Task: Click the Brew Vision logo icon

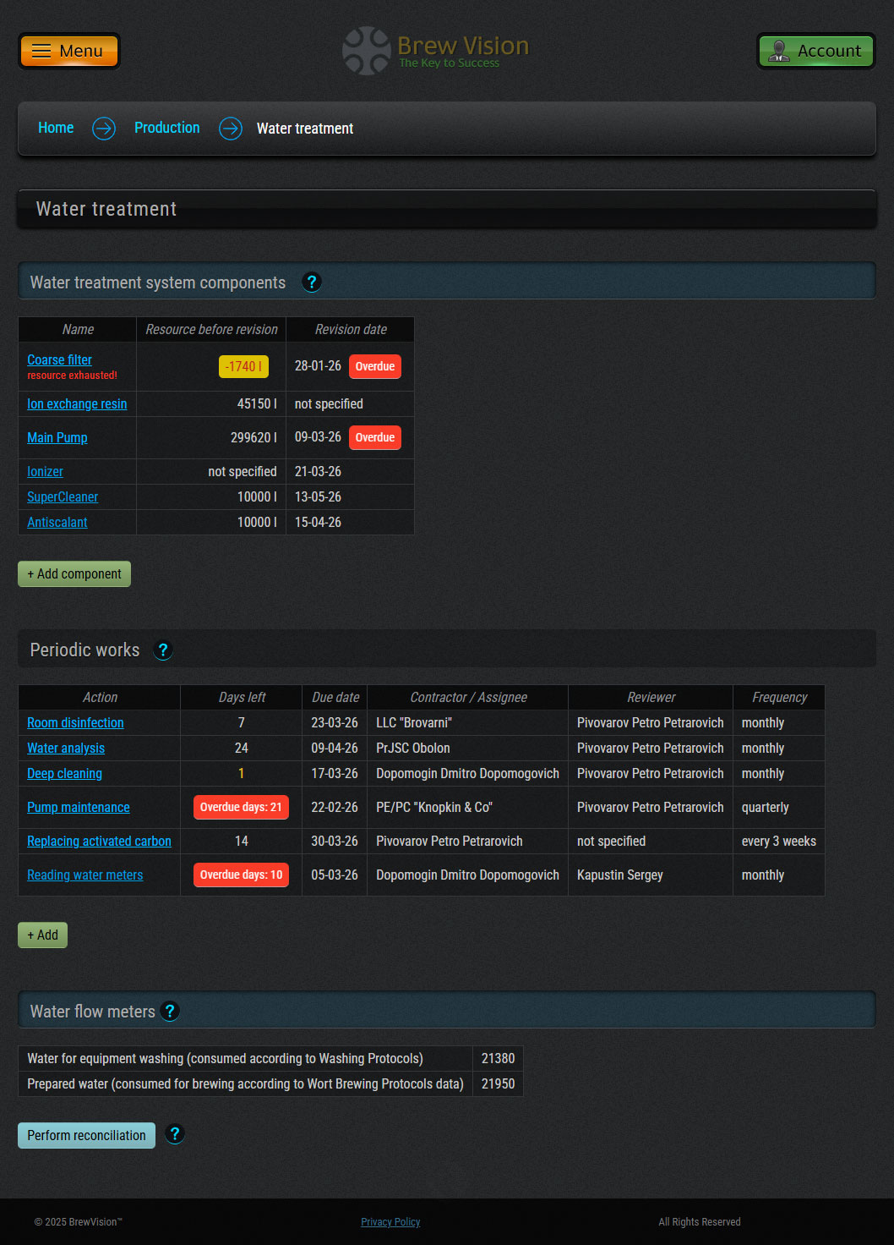Action: coord(366,51)
